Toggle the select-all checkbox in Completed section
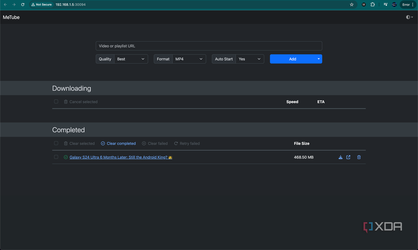 pyautogui.click(x=56, y=143)
